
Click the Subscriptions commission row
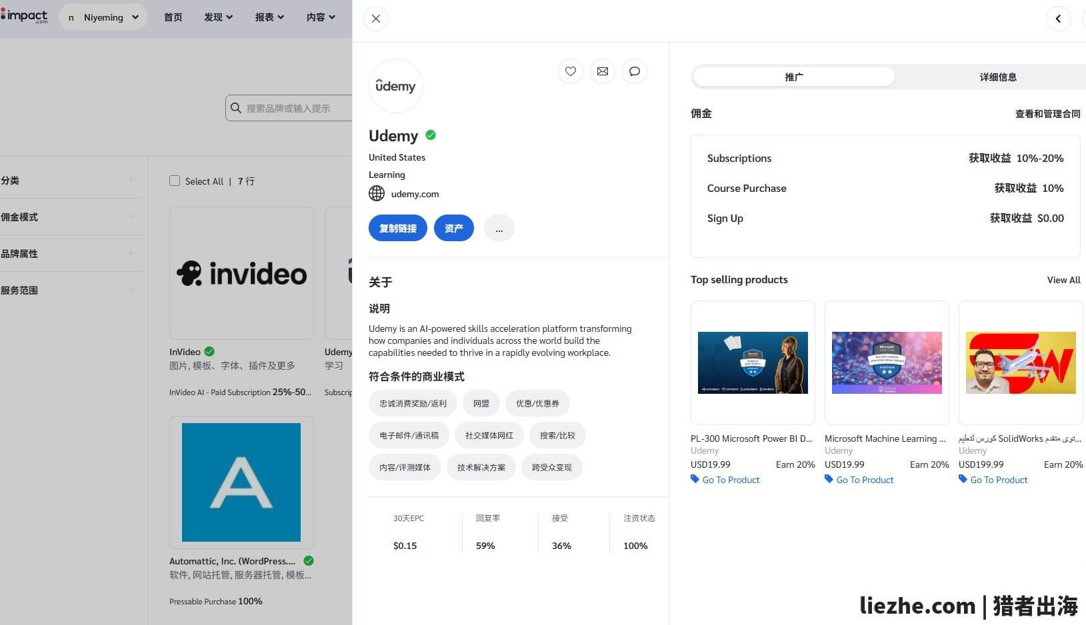click(x=885, y=158)
